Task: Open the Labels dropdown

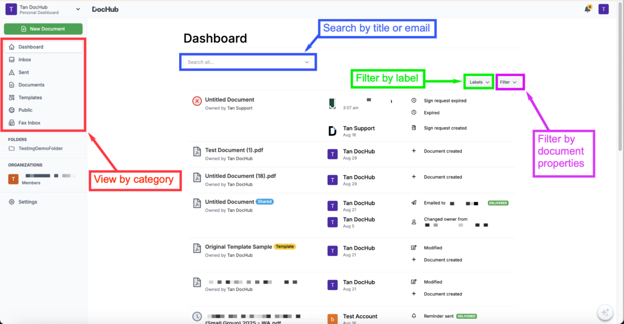Action: pyautogui.click(x=478, y=82)
